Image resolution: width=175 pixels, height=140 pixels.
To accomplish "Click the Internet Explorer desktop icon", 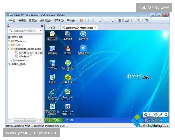I will (52, 92).
